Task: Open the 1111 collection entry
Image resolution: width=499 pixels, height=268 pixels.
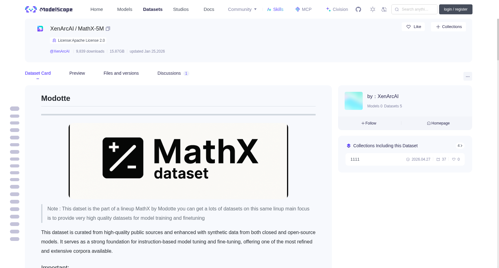Action: pos(405,159)
